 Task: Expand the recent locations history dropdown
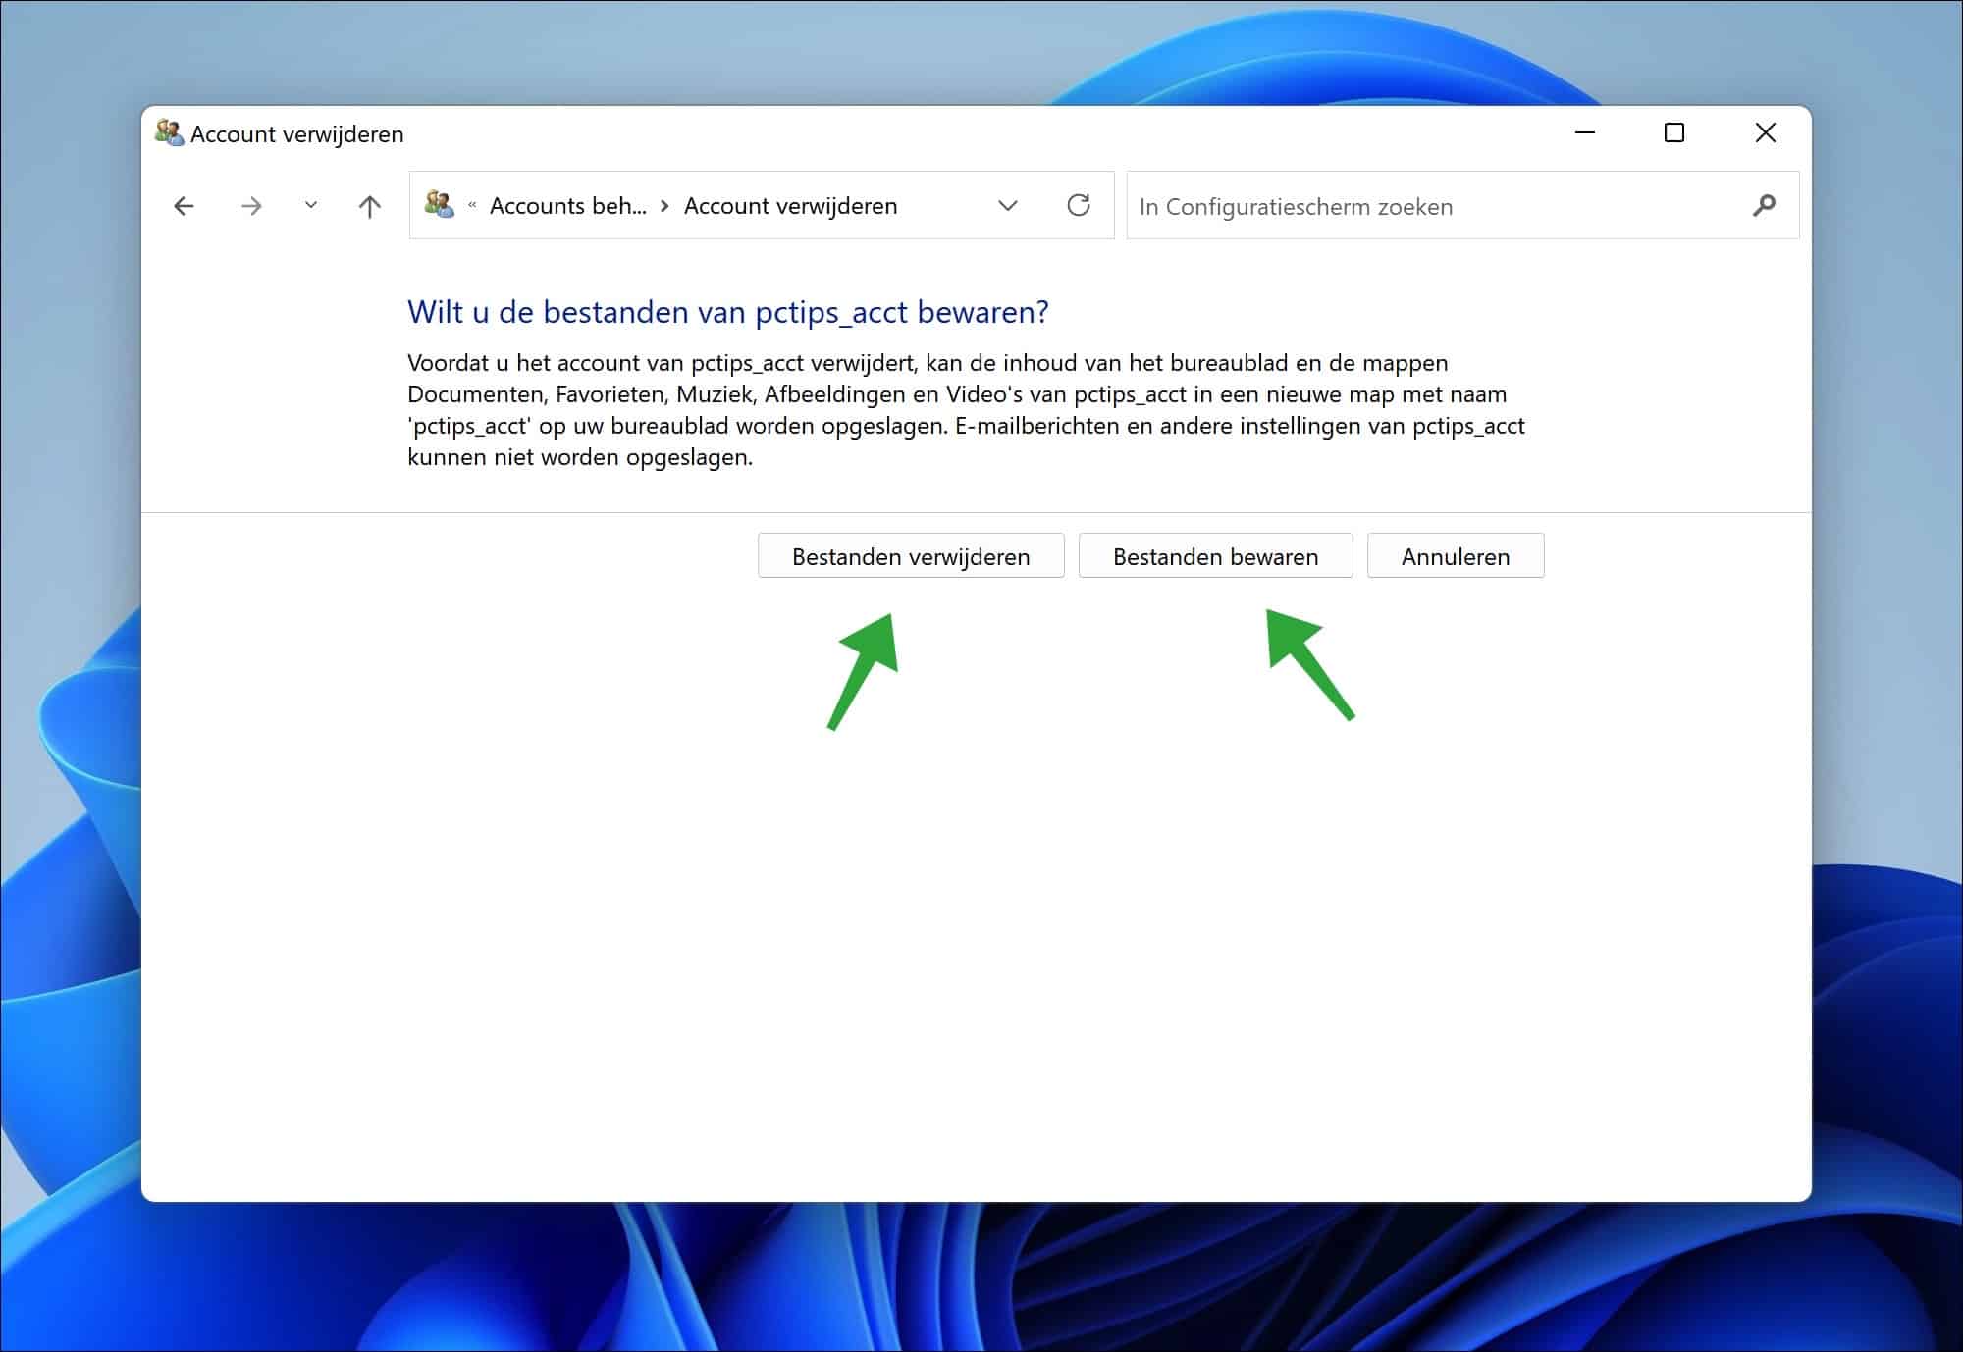click(310, 205)
